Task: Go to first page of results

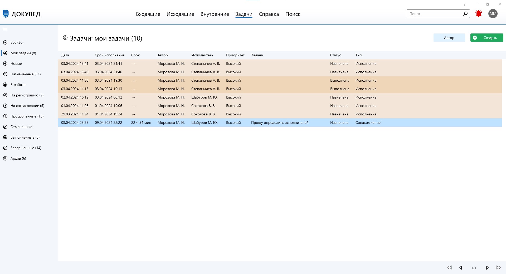Action: 450,268
